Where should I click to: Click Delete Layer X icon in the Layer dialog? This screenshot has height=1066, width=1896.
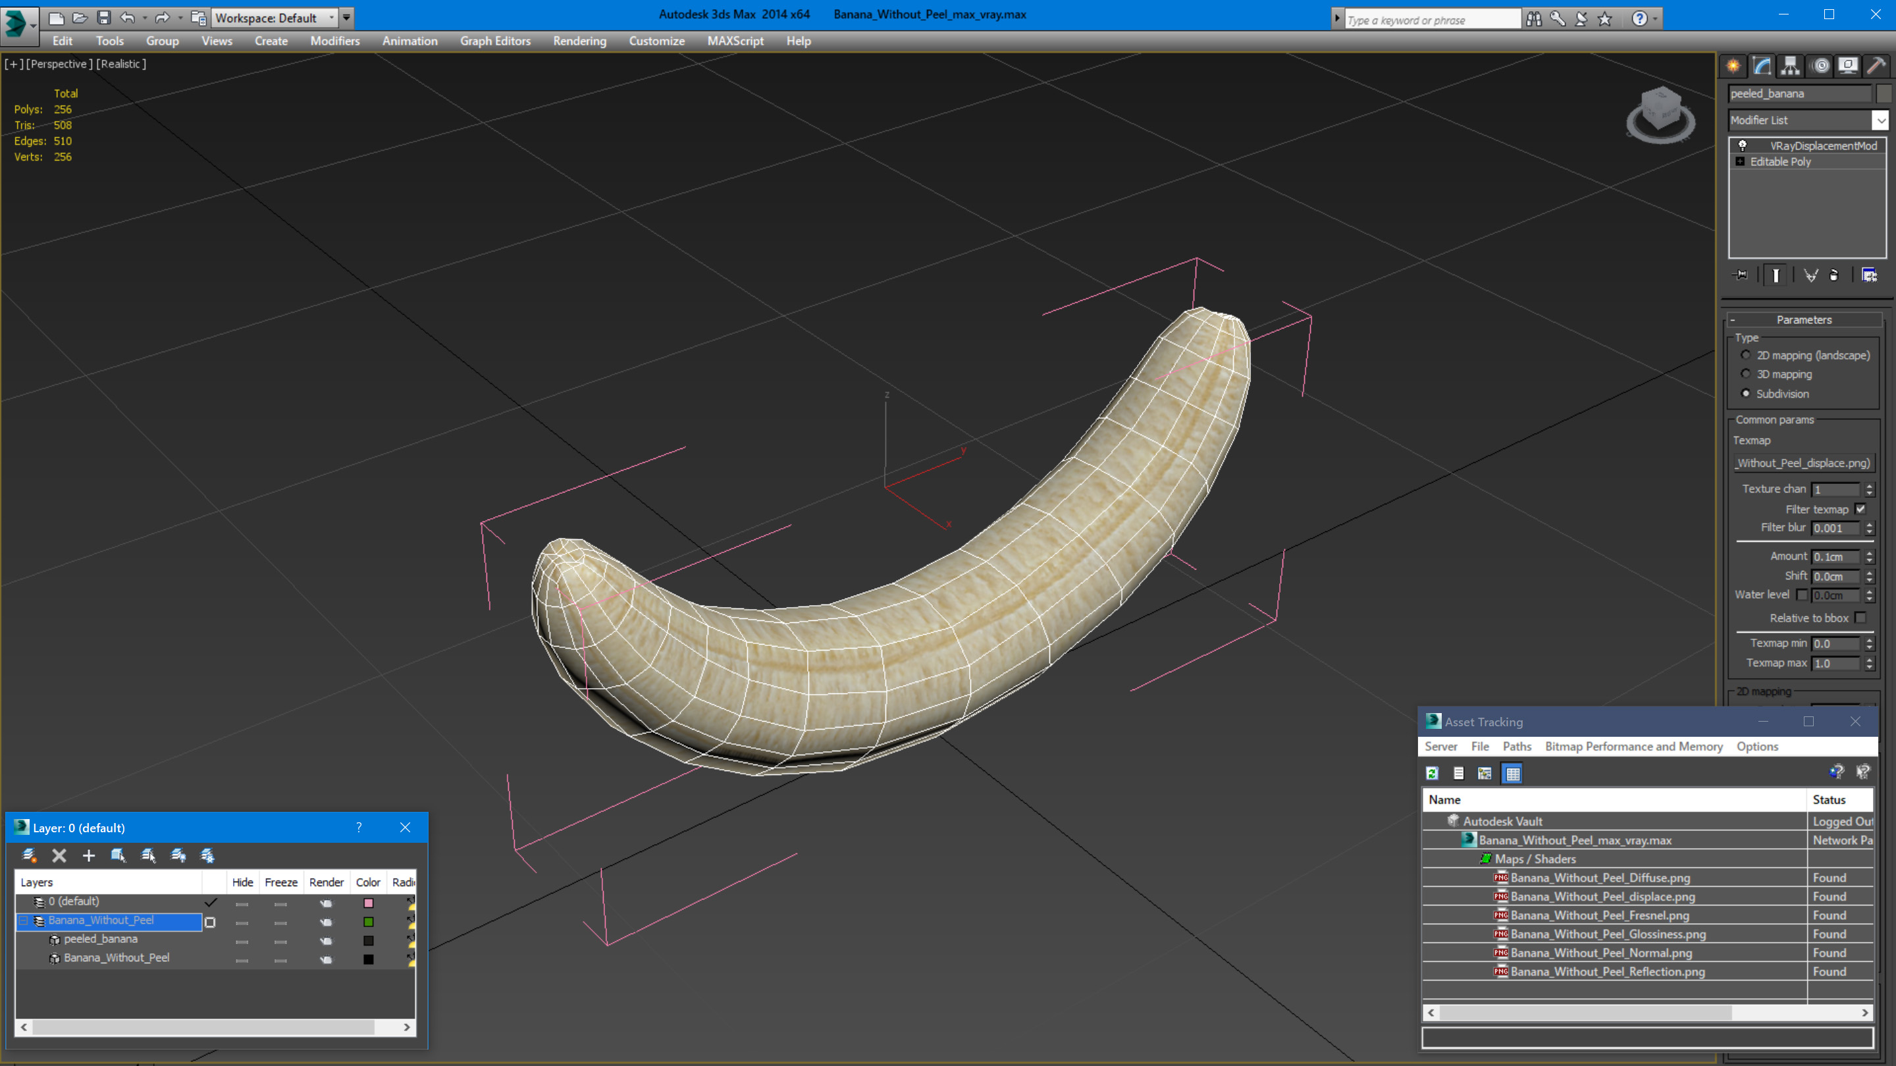pos(59,855)
